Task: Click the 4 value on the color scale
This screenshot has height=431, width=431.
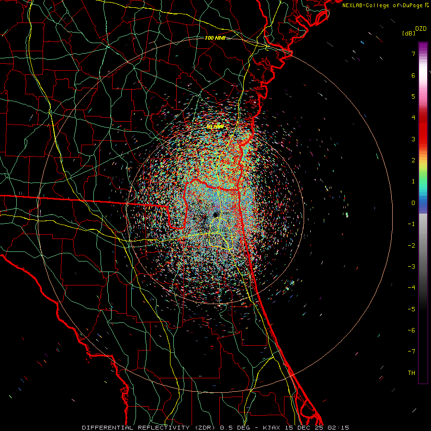Action: pyautogui.click(x=413, y=117)
